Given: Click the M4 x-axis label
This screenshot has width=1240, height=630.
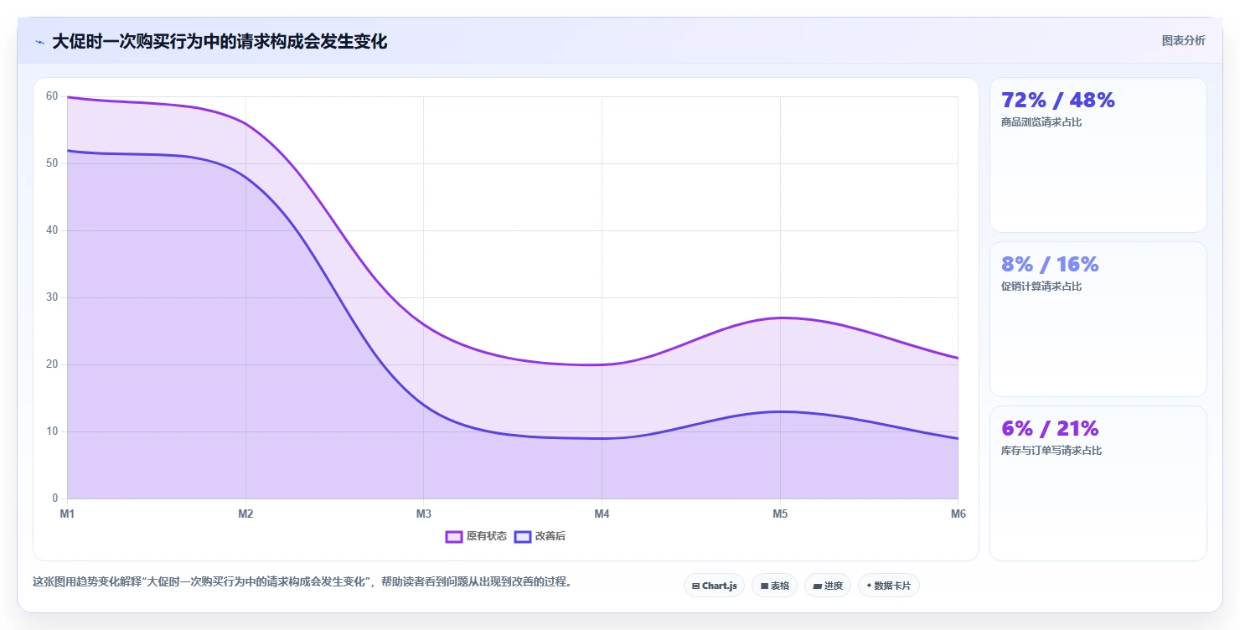Looking at the screenshot, I should click(602, 514).
